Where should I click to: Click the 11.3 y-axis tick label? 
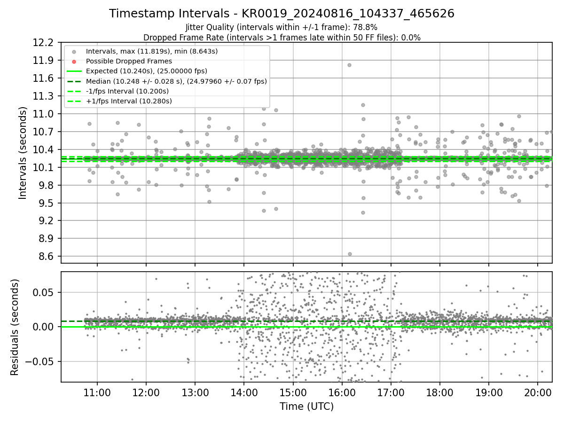tap(43, 96)
